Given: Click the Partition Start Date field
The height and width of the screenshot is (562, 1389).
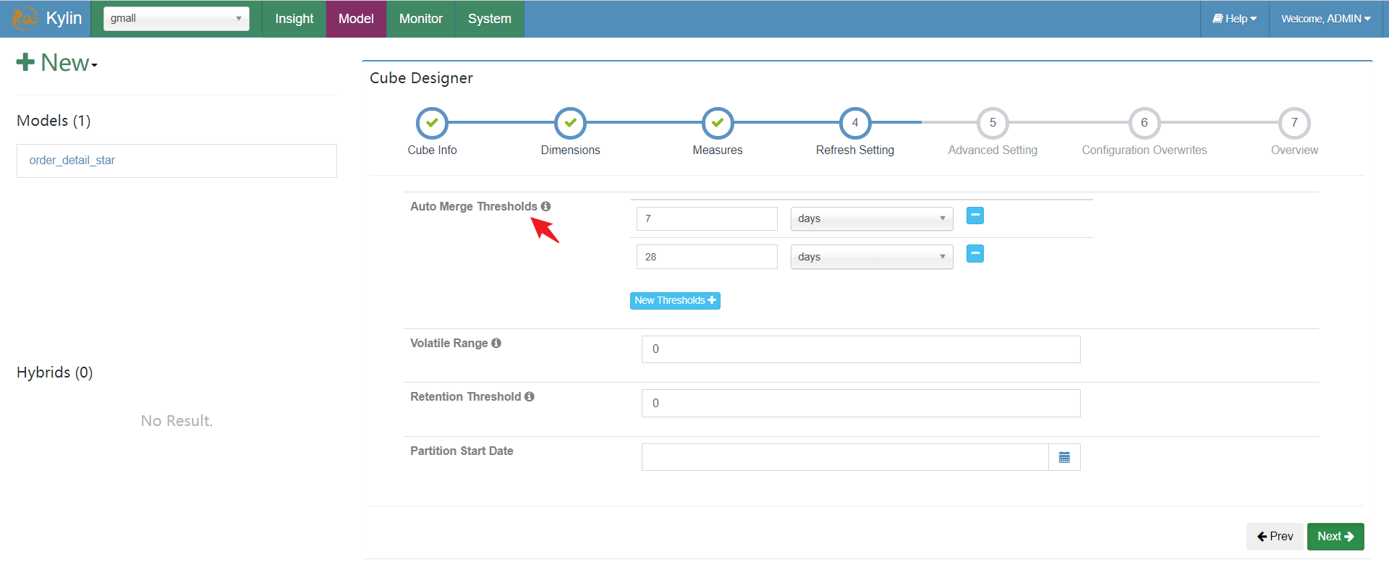Looking at the screenshot, I should coord(845,457).
